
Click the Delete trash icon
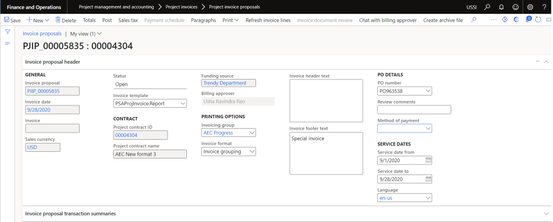point(58,20)
